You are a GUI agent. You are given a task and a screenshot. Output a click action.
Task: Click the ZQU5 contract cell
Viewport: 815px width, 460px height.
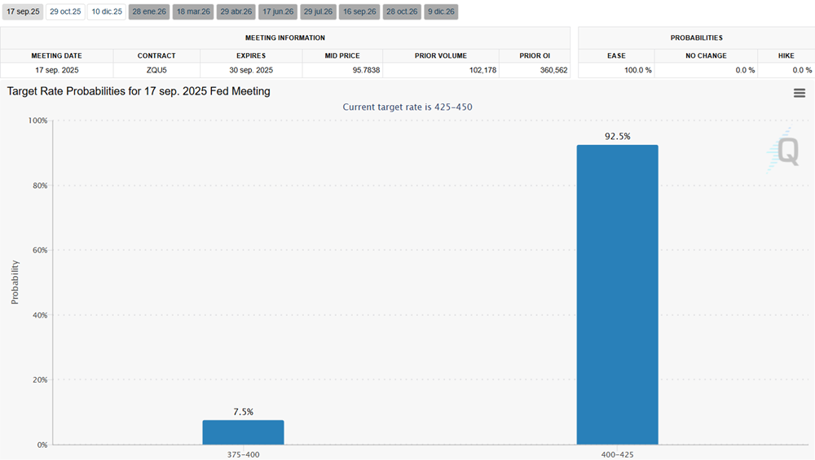point(156,71)
